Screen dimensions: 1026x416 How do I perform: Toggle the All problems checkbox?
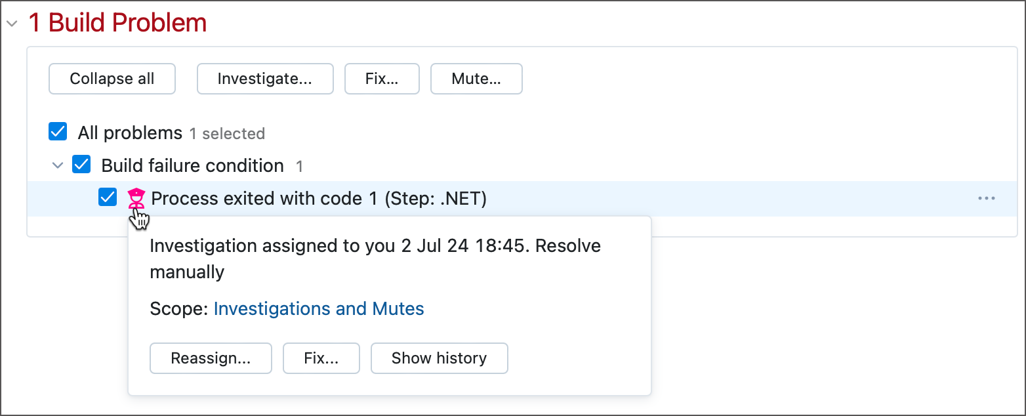[x=58, y=133]
